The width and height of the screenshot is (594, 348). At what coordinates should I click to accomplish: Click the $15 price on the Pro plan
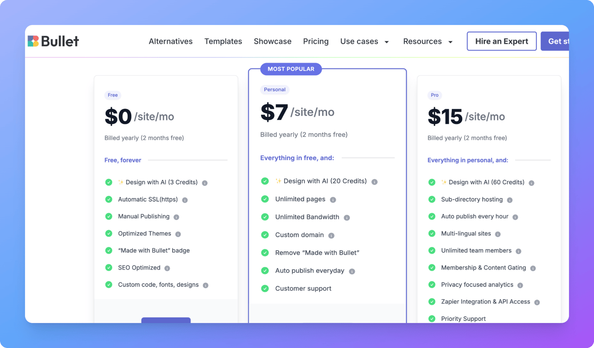pos(445,116)
